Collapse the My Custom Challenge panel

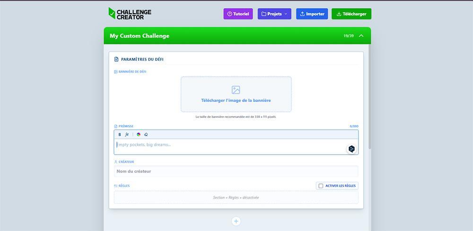(x=361, y=36)
